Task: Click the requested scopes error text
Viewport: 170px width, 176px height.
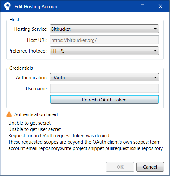Action: click(x=86, y=145)
